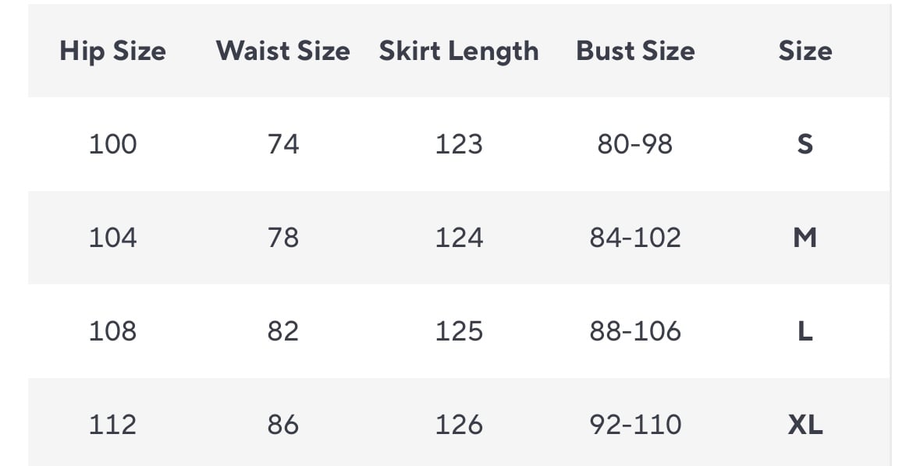Click bust size range 84-102
920x466 pixels.
tap(635, 238)
